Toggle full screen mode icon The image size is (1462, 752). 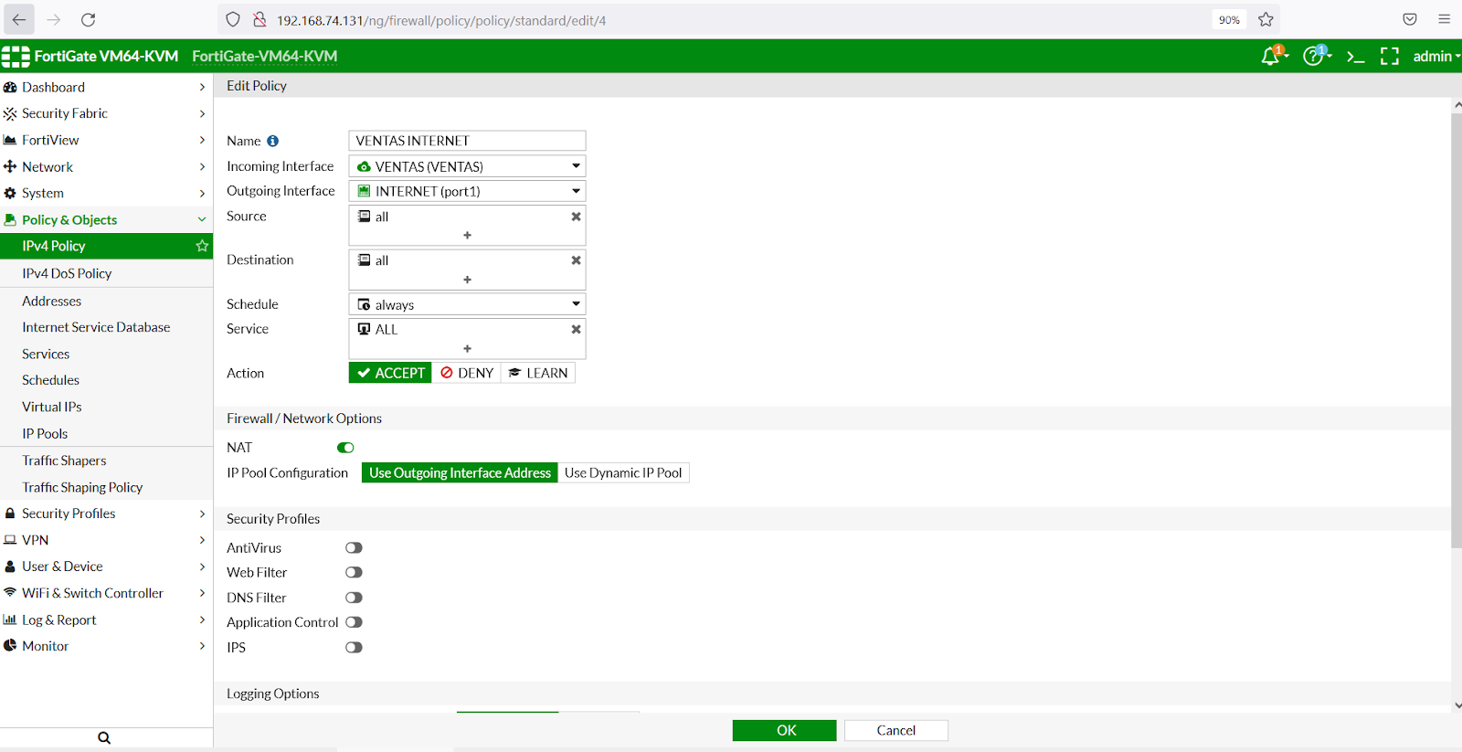1390,57
